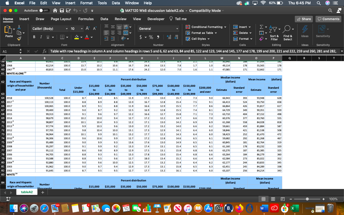Apply the yellow fill color
This screenshot has height=215, width=344.
click(77, 37)
